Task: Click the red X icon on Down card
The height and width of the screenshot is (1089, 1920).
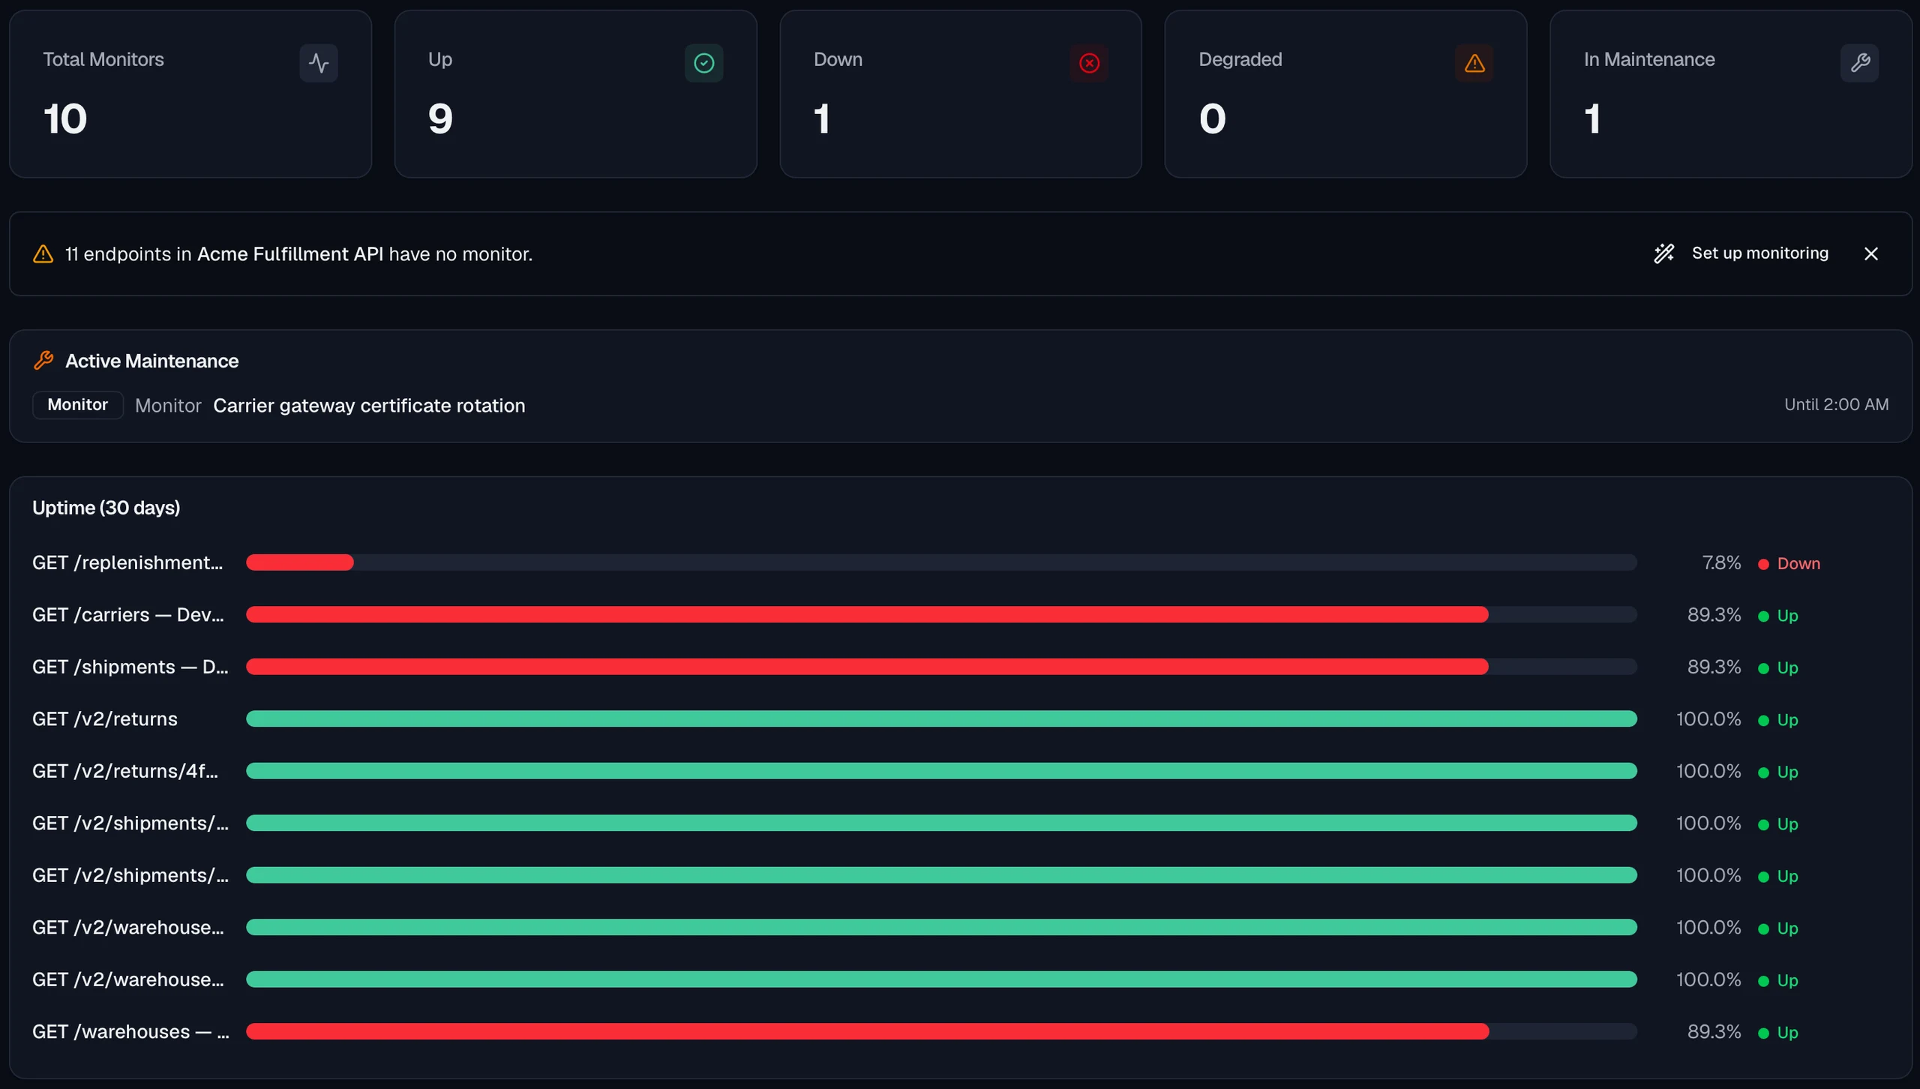Action: pyautogui.click(x=1089, y=63)
